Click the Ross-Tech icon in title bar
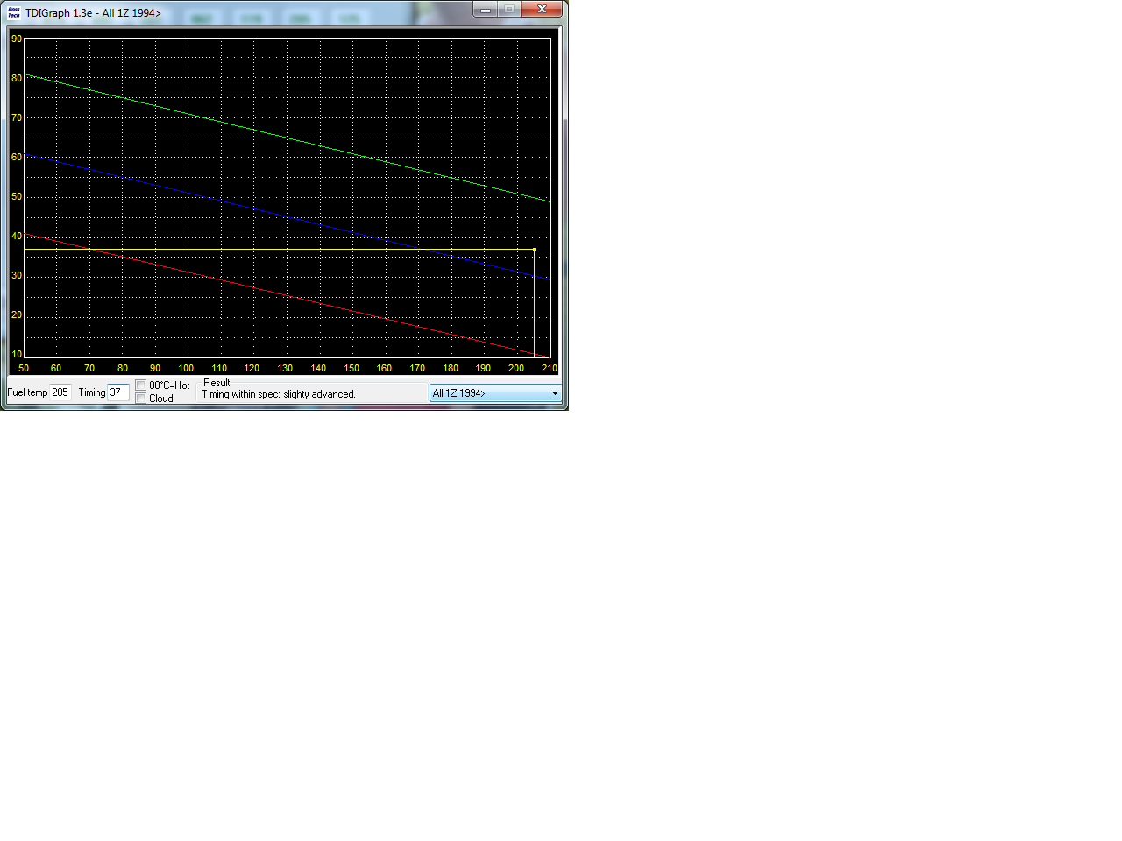Viewport: 1122px width, 841px height. pos(13,12)
